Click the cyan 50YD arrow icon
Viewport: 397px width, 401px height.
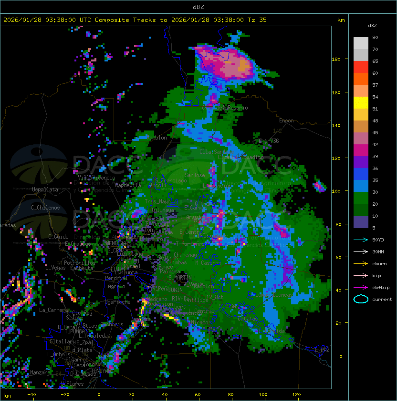361,240
